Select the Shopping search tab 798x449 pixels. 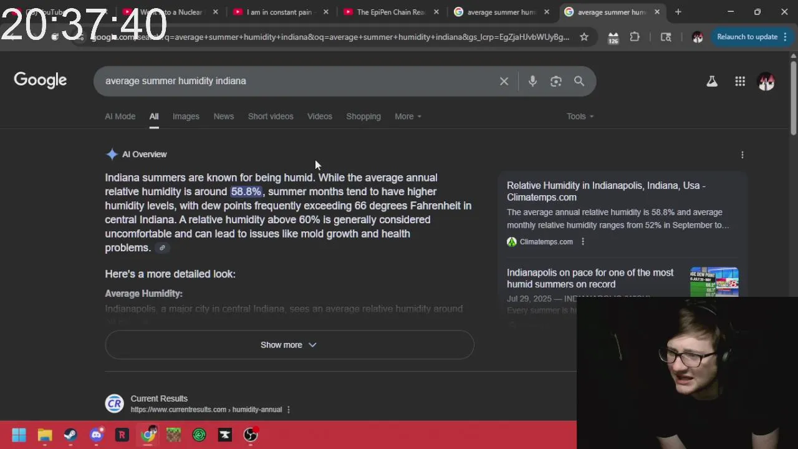pos(363,117)
